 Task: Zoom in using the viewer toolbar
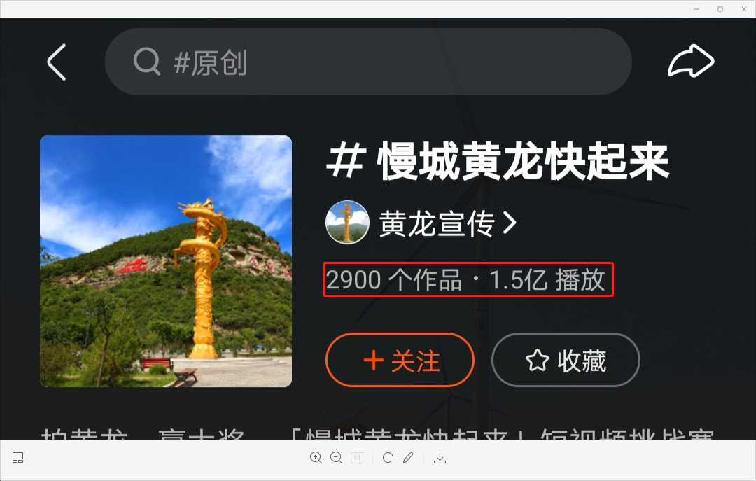click(316, 458)
